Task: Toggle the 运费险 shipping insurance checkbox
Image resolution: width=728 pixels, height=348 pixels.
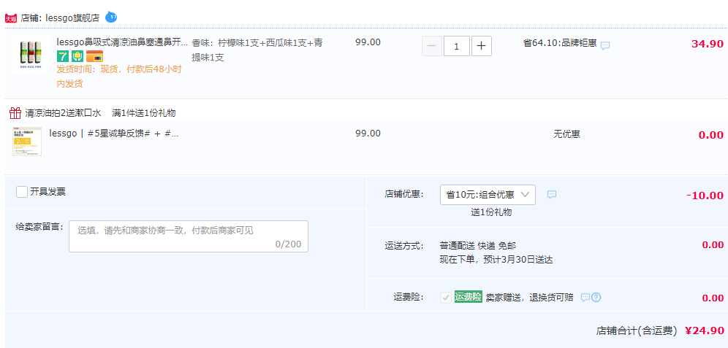Action: 446,298
